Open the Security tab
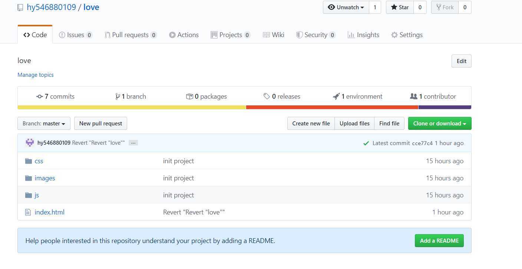 tap(316, 35)
